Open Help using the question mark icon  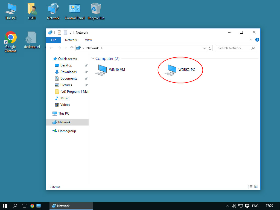point(257,40)
